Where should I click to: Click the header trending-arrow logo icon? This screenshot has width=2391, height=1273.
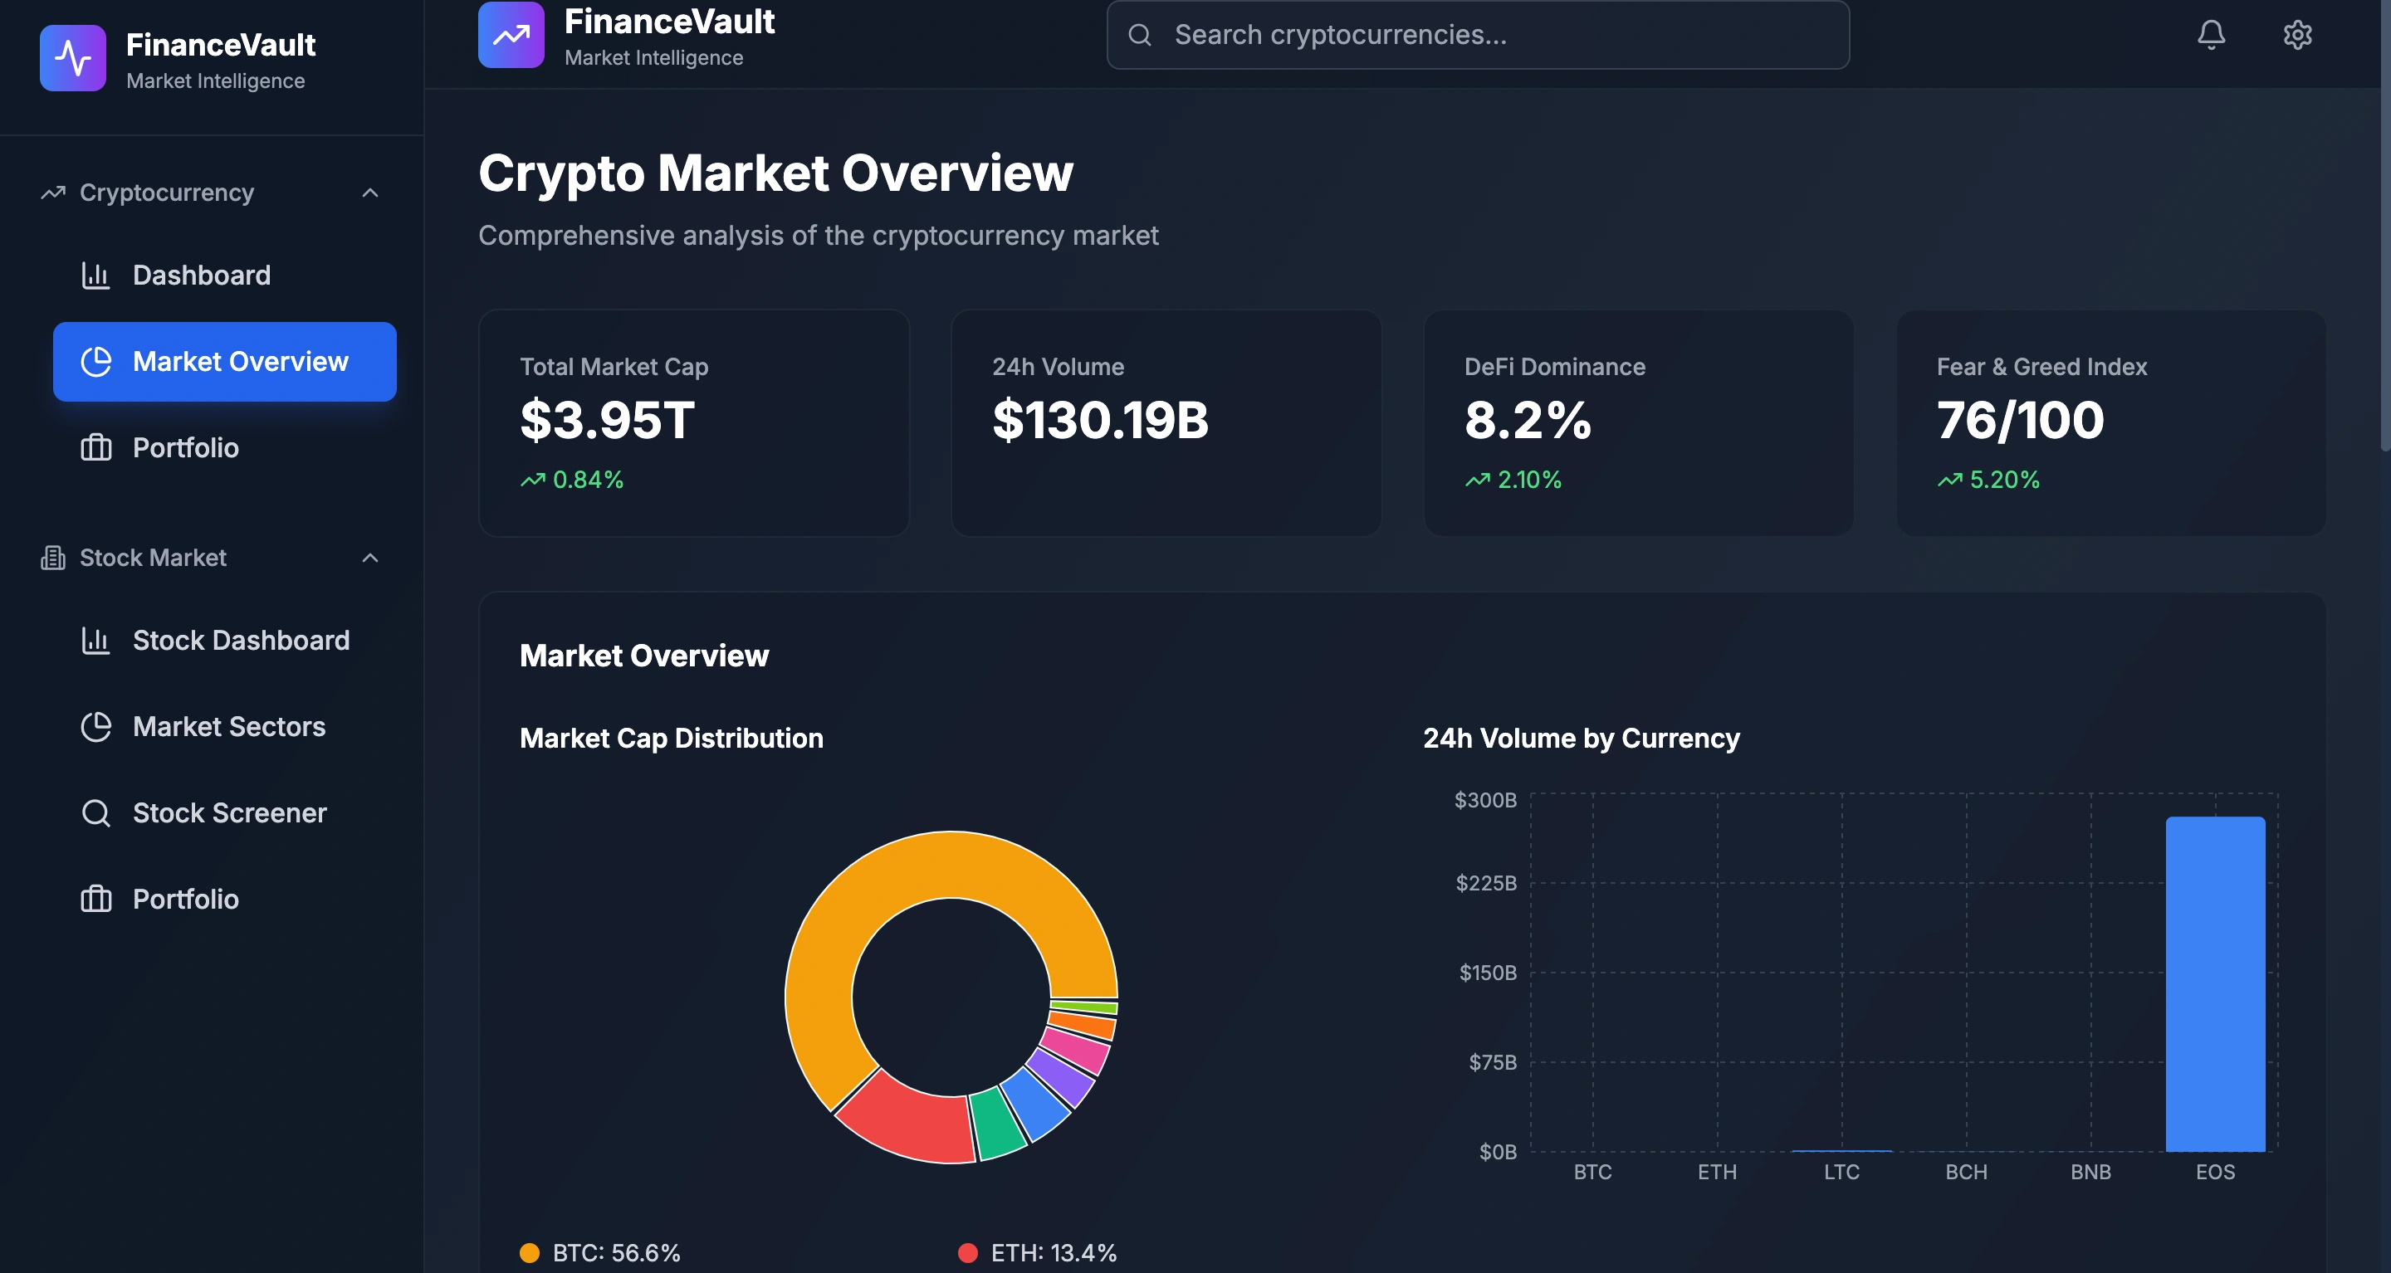click(x=511, y=35)
